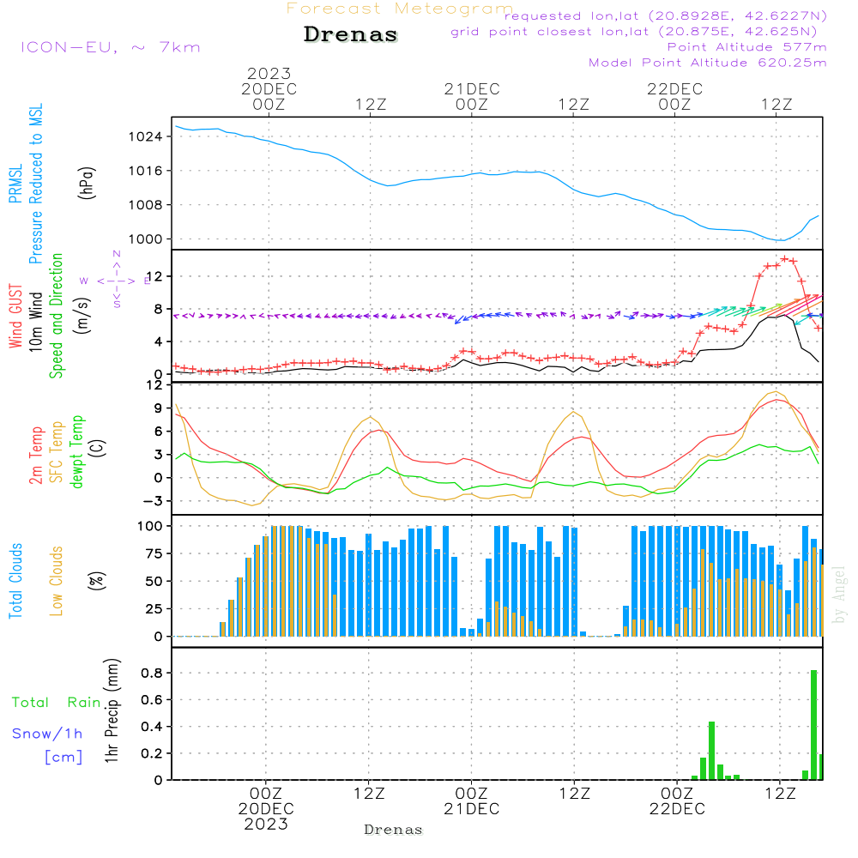Click the 'Model Point Altitude 620.25m' text
858x858 pixels.
point(707,63)
